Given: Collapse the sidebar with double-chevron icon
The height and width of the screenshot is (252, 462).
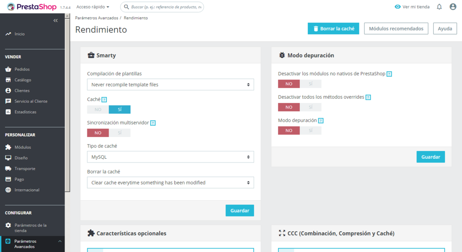Looking at the screenshot, I should pyautogui.click(x=55, y=21).
